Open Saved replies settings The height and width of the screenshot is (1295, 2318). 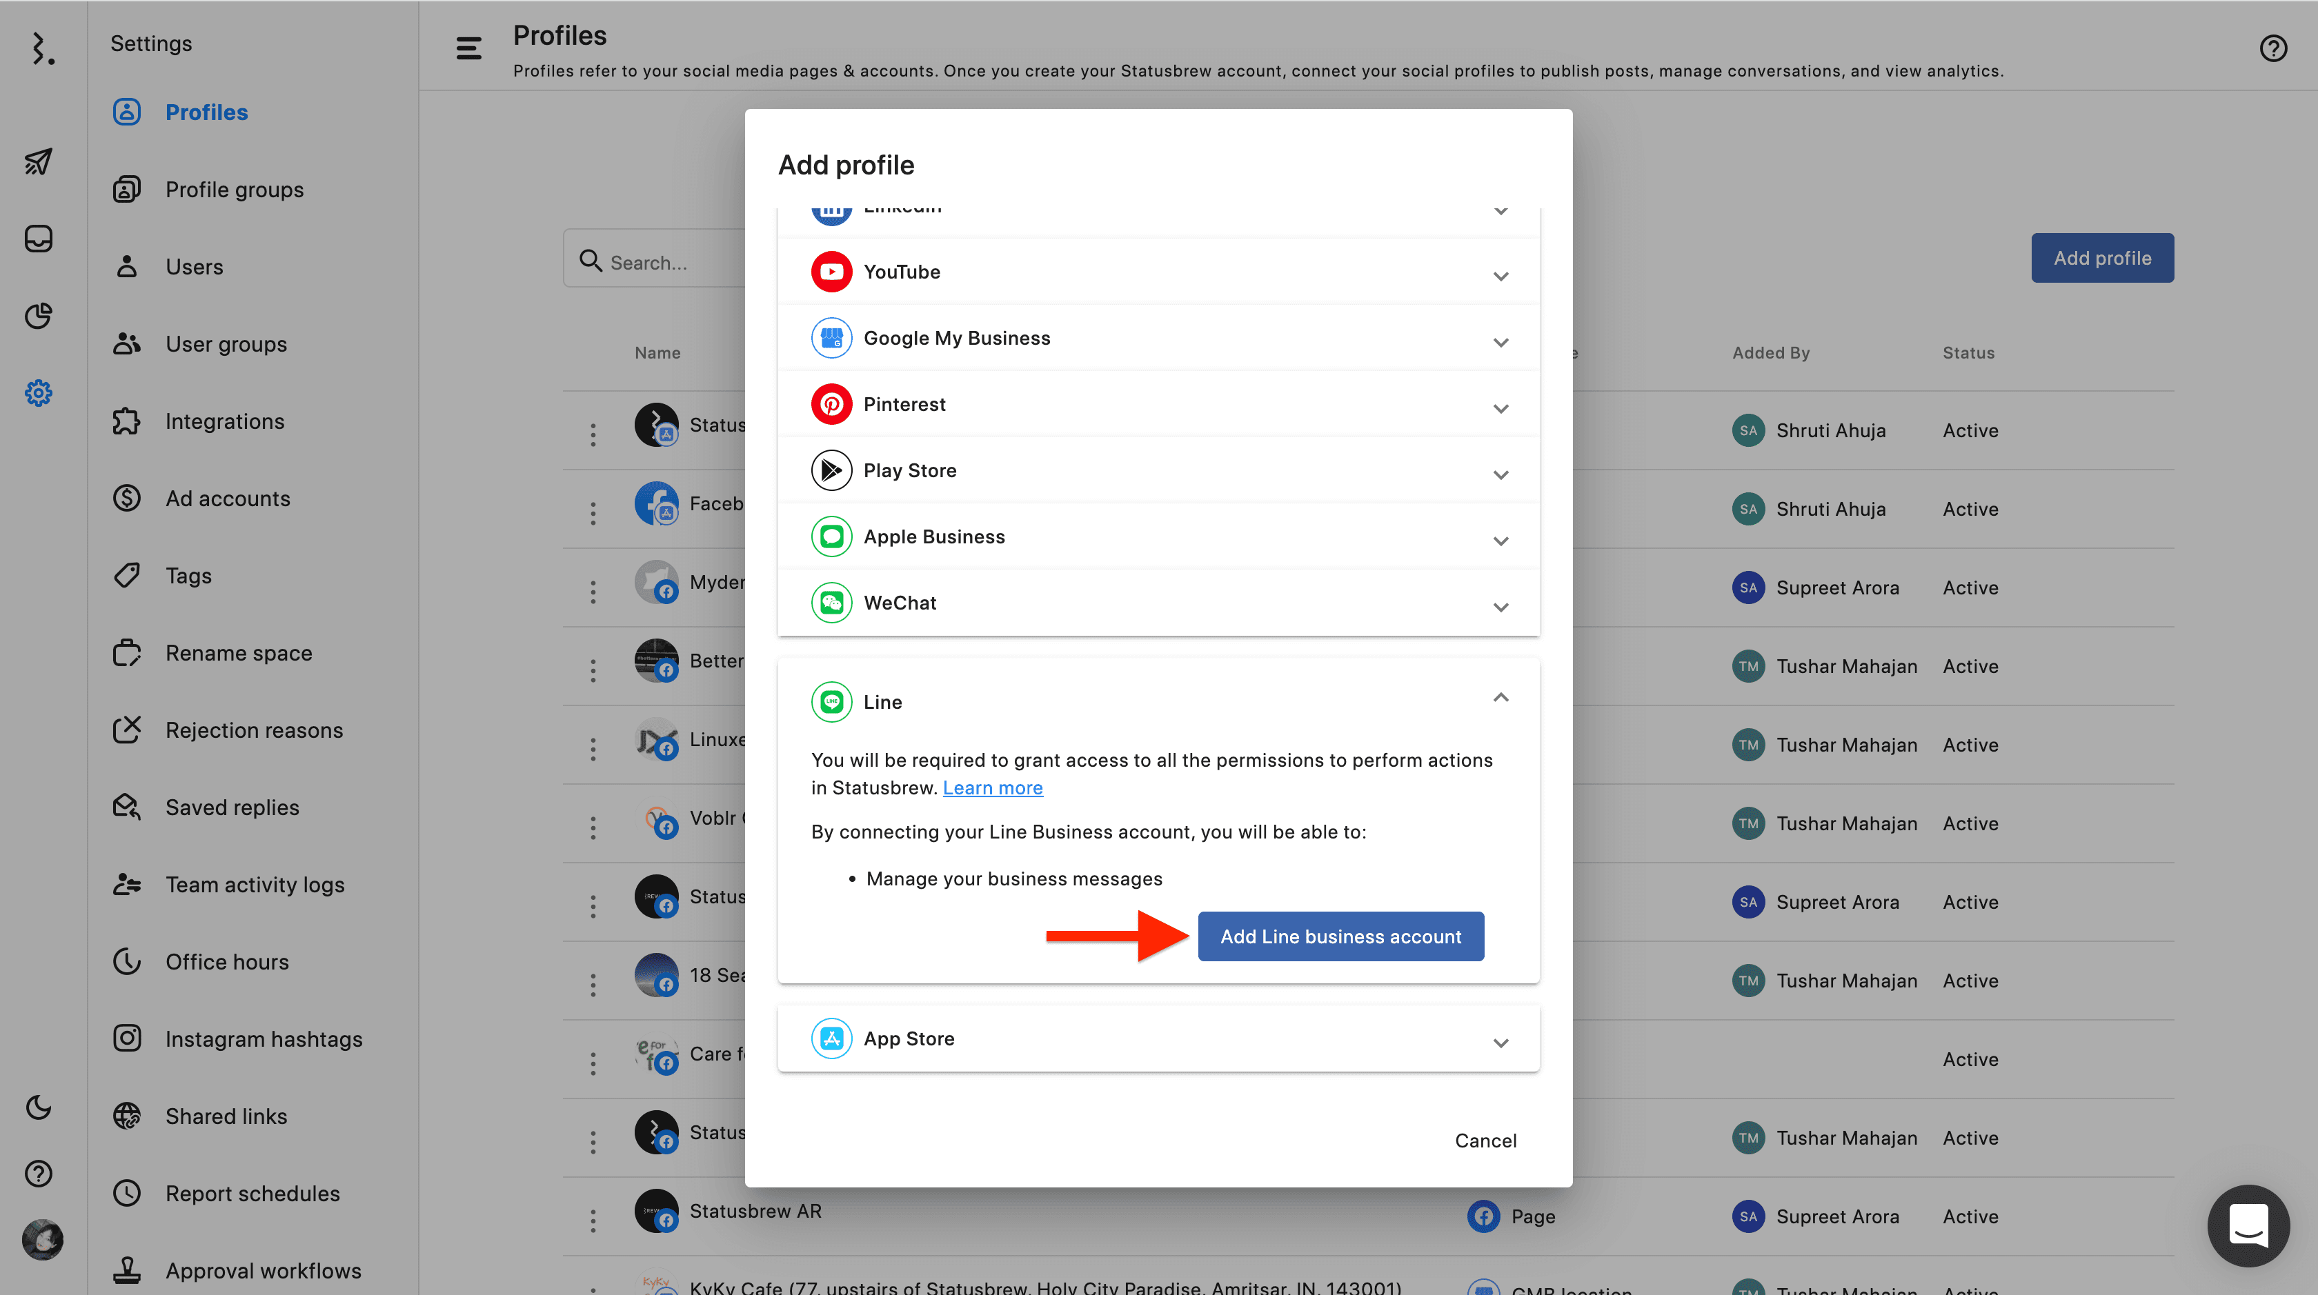click(x=206, y=807)
